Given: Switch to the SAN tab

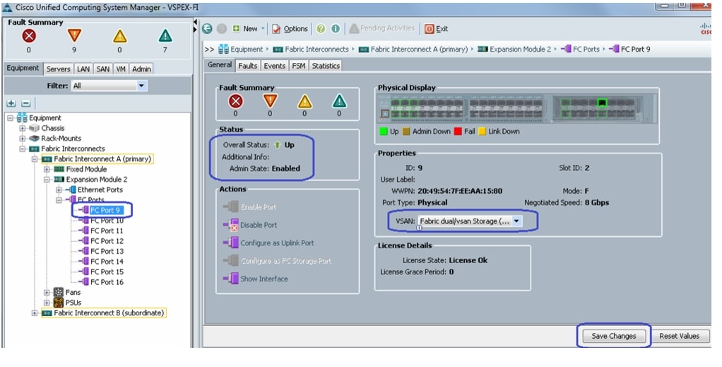Looking at the screenshot, I should click(x=102, y=69).
